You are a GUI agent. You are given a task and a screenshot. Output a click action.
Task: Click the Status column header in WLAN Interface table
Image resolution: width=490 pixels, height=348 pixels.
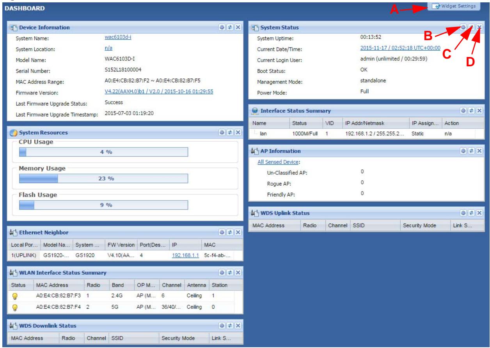tap(21, 285)
